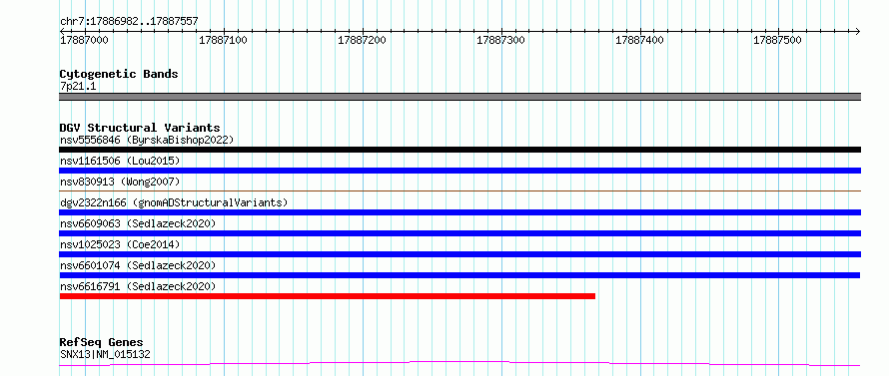Click the 17887400 ruler position
889x376 pixels.
pyautogui.click(x=639, y=40)
